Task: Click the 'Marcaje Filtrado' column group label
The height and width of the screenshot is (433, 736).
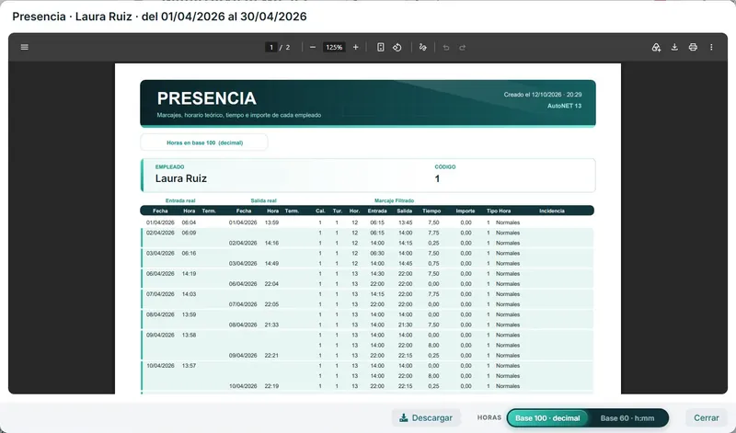Action: 394,200
